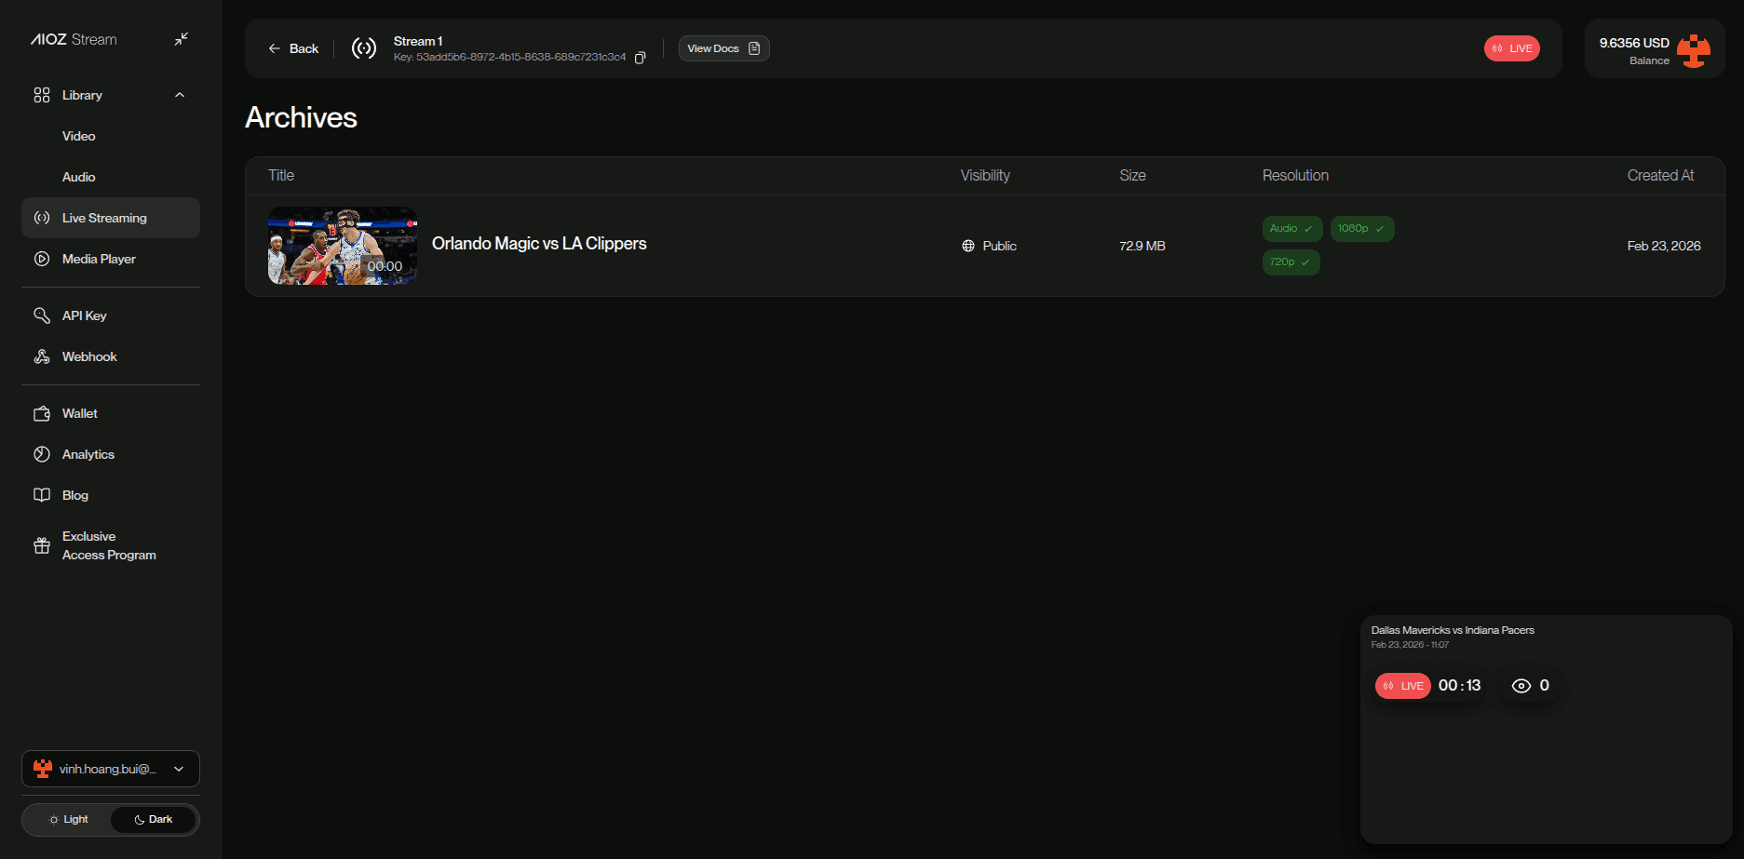Go to Media Player
1744x859 pixels.
click(99, 259)
